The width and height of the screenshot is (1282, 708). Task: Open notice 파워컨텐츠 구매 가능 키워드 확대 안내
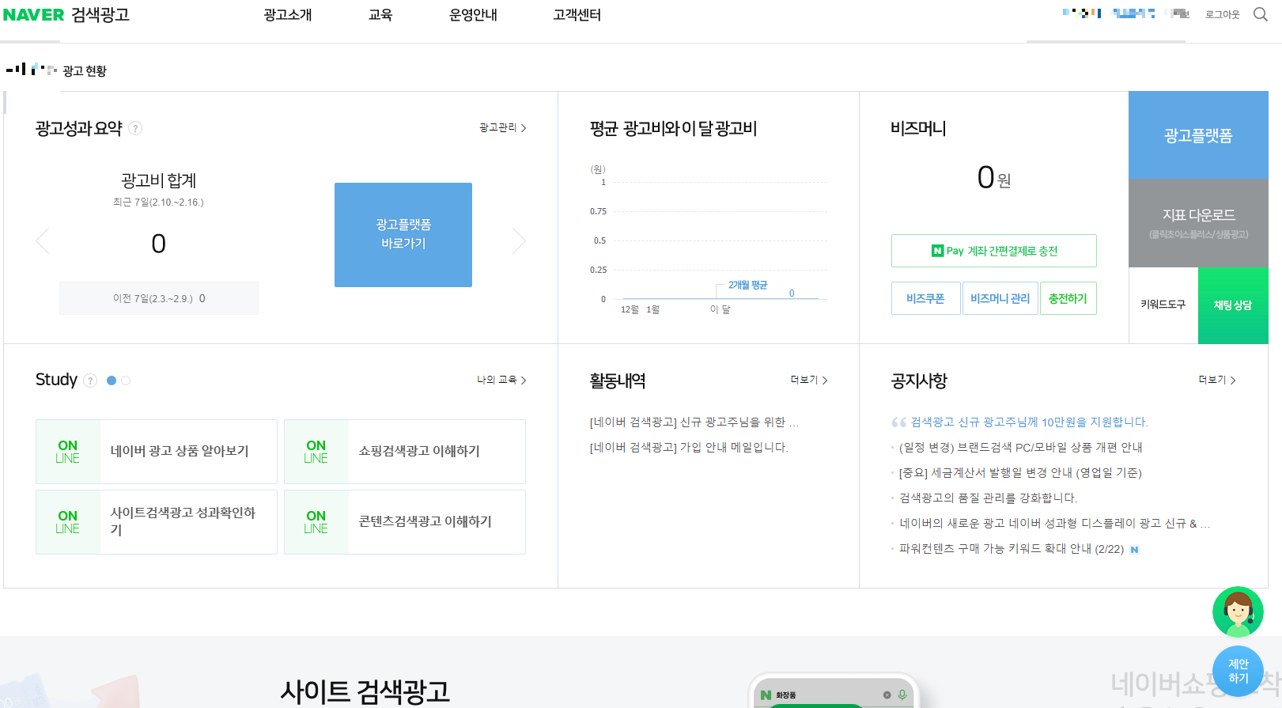(1012, 548)
